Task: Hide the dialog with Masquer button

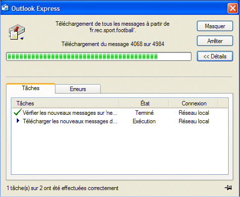Action: (215, 26)
